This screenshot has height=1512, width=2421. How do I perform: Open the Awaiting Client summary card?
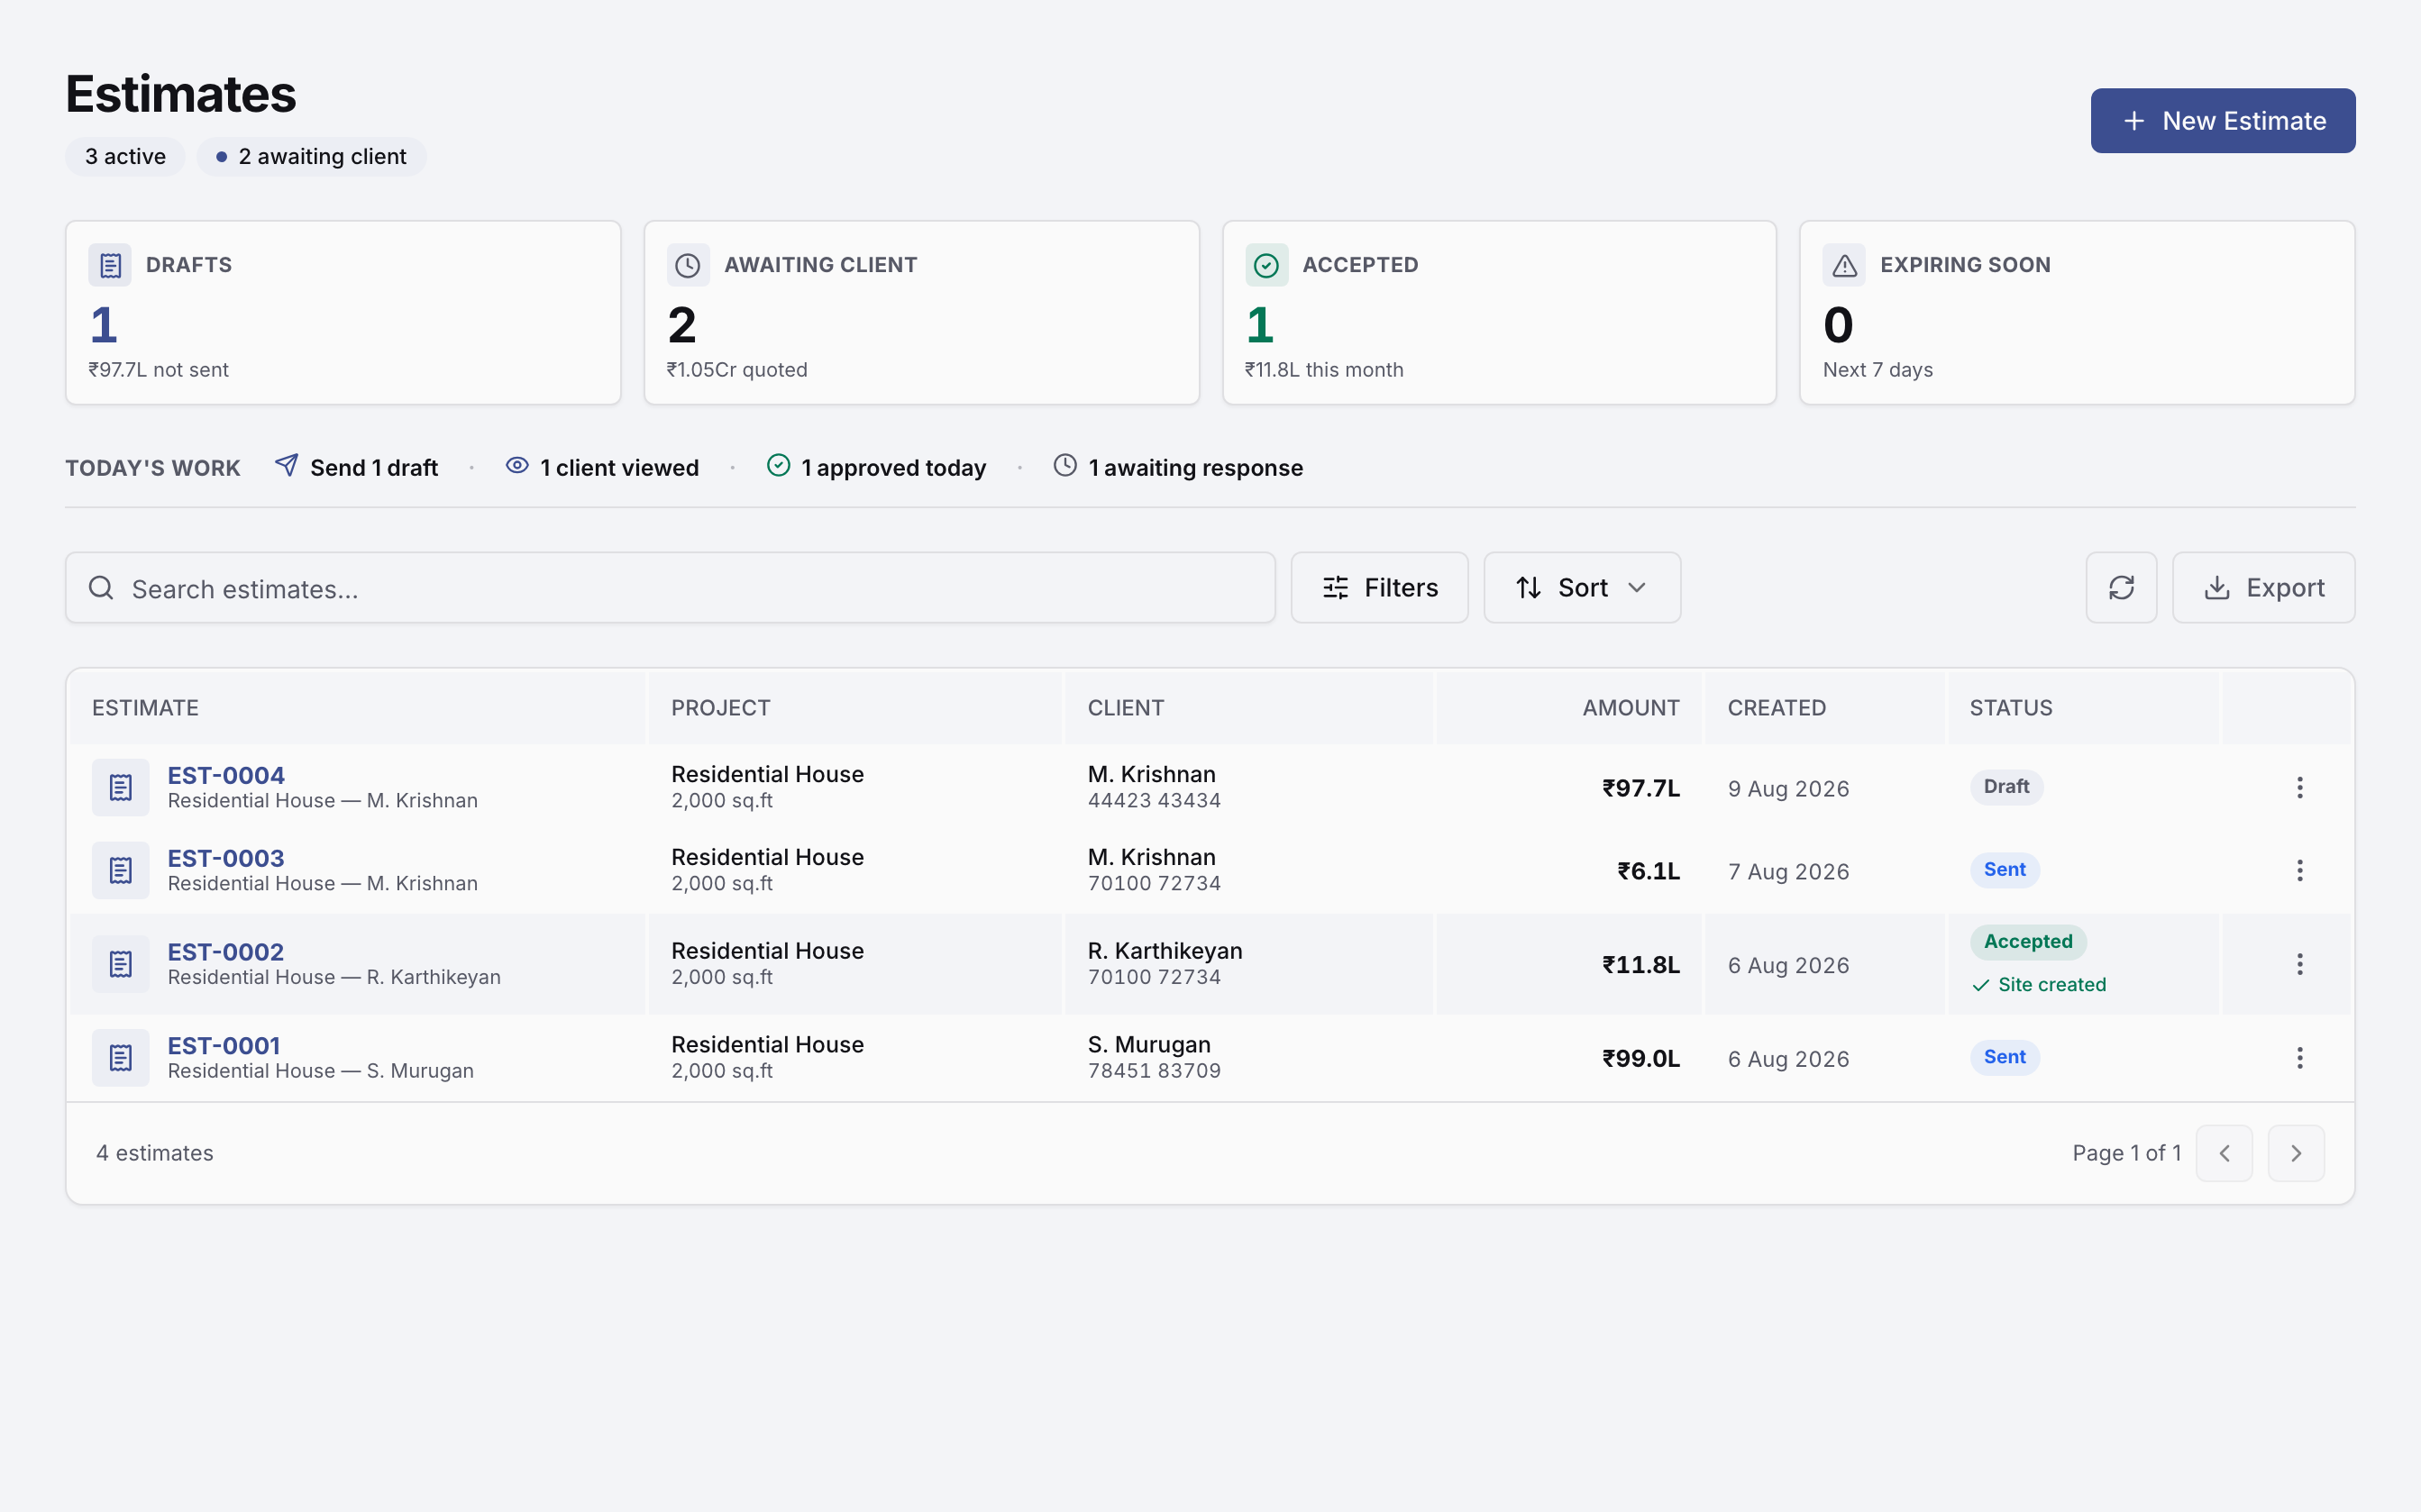[x=921, y=313]
